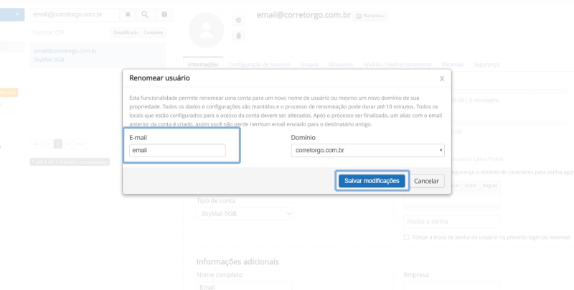Switch to the Informações tab
The image size is (574, 290).
tap(203, 65)
